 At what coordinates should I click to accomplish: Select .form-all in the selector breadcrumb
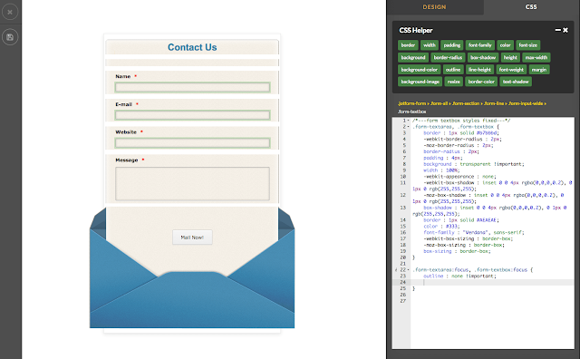(x=439, y=103)
